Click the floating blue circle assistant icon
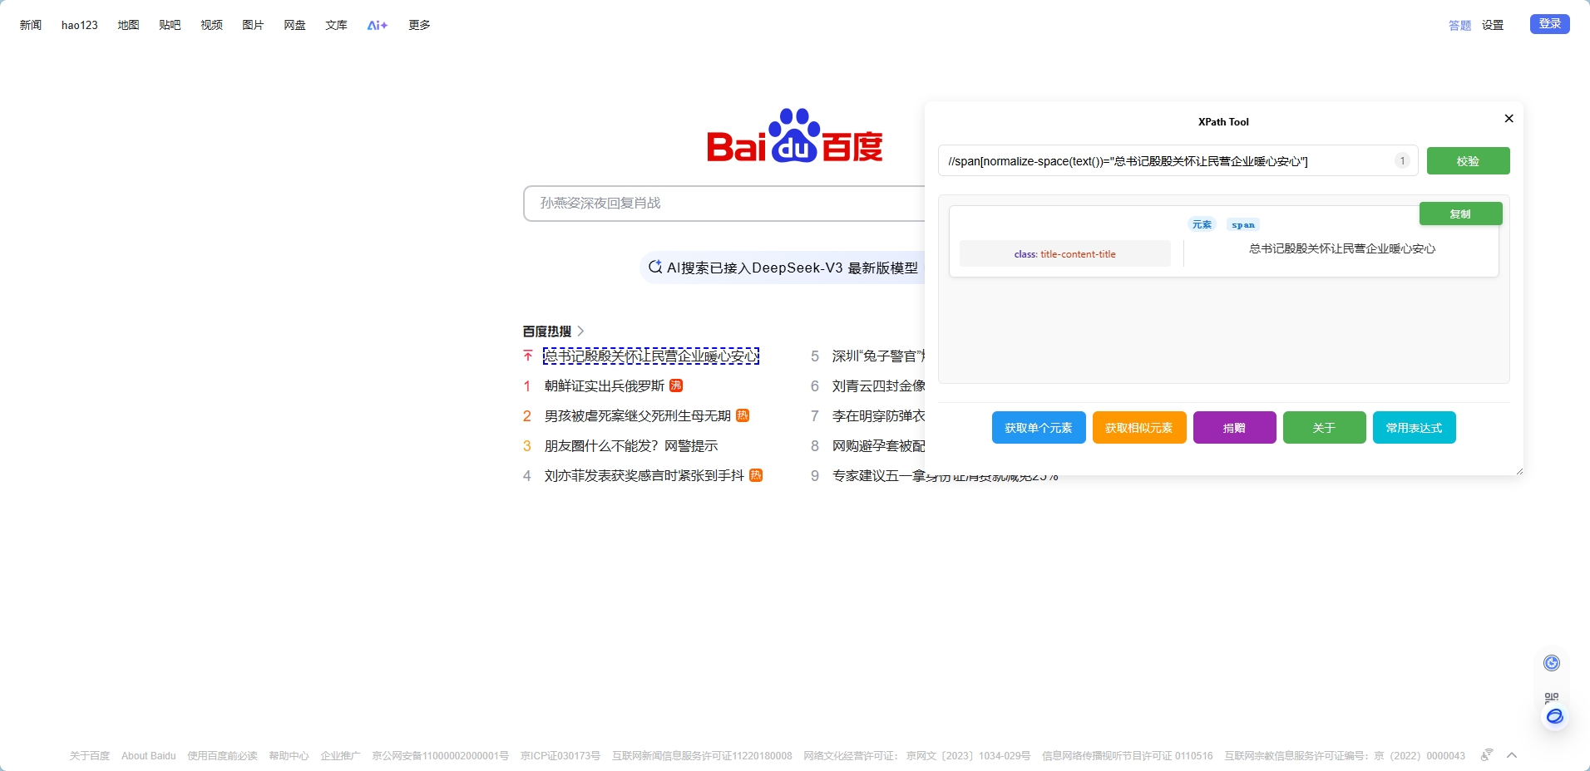 point(1552,663)
